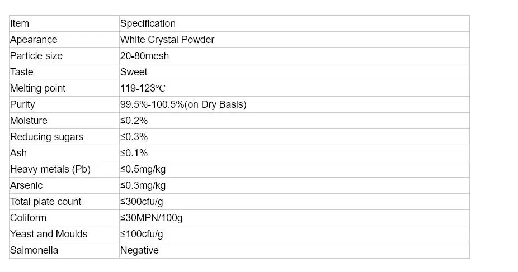518x272 pixels.
Task: Select the "Salmonella" row label
Action: coord(34,250)
